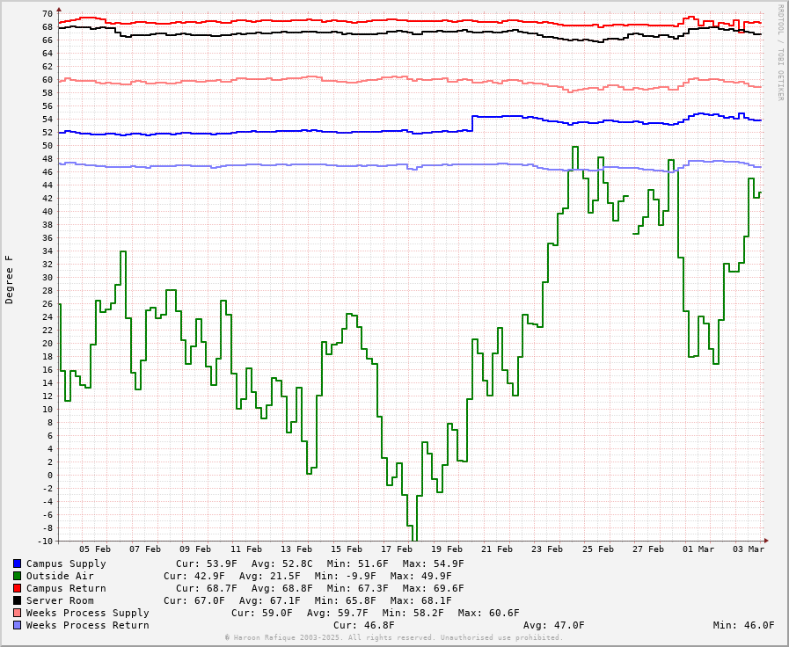Click the 23 Feb date on x-axis

[x=547, y=549]
